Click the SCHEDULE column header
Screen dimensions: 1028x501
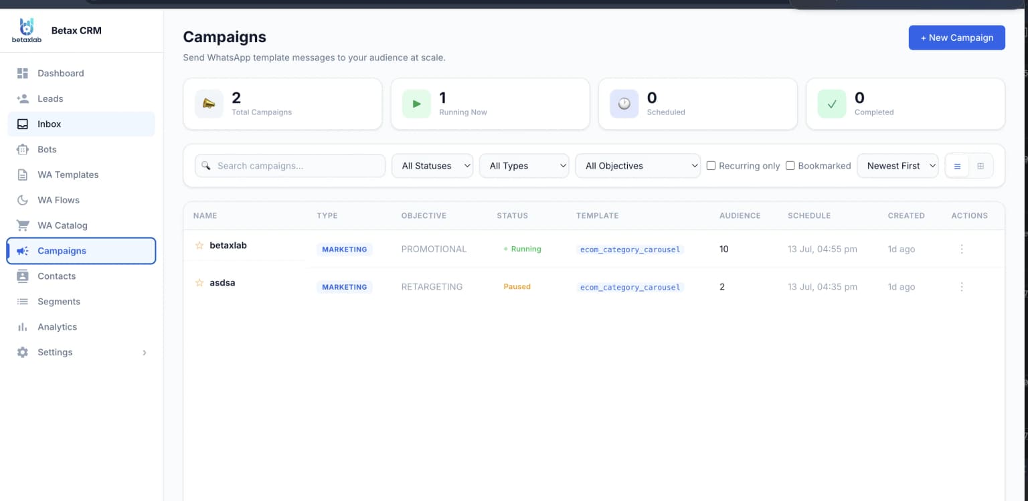tap(809, 215)
